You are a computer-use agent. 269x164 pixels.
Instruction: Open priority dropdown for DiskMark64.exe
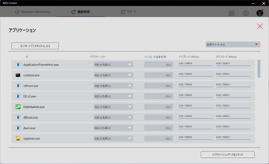click(x=113, y=107)
